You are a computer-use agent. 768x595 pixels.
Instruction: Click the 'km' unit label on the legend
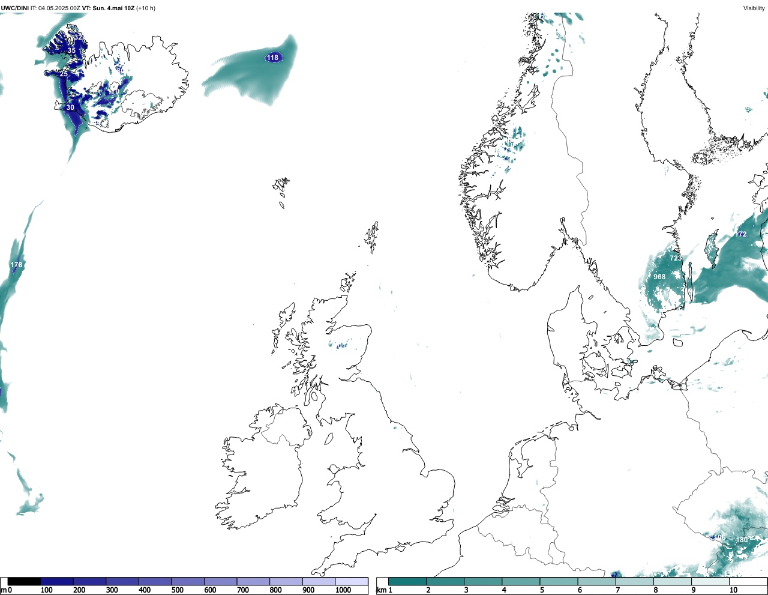tap(382, 590)
